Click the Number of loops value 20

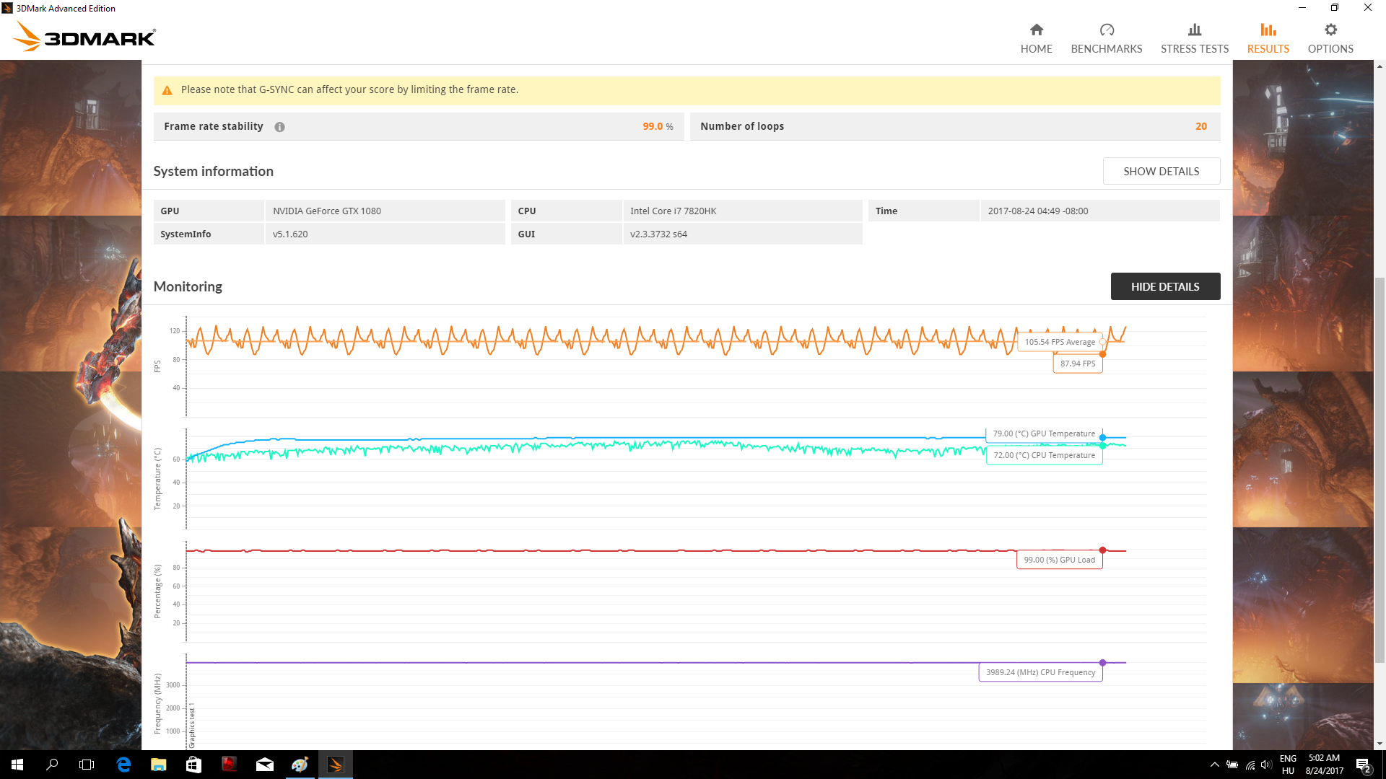[1200, 126]
